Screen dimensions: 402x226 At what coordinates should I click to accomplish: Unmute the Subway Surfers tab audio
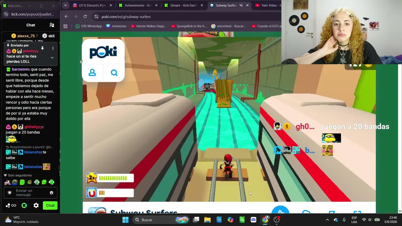click(x=241, y=5)
